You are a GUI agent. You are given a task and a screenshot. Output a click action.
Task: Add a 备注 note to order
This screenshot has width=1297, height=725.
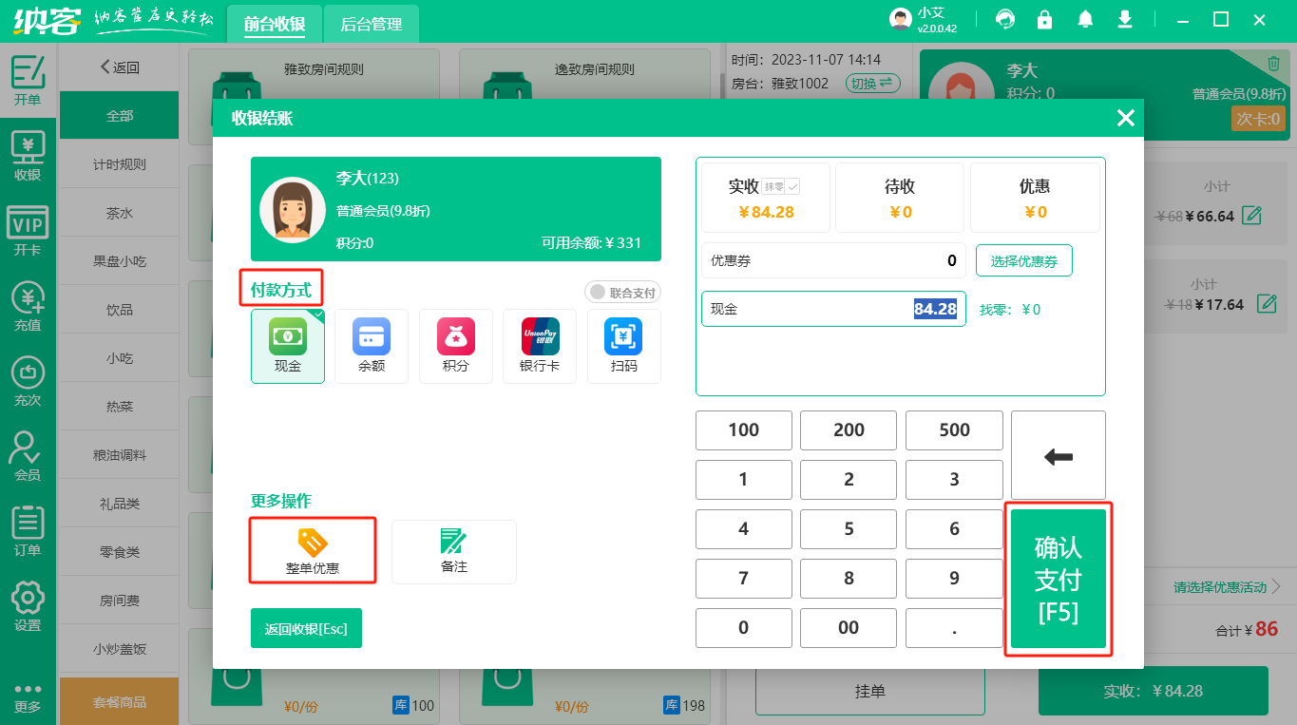pos(453,551)
